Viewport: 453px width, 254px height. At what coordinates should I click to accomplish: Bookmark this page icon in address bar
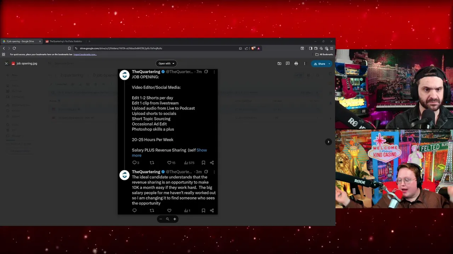(69, 48)
